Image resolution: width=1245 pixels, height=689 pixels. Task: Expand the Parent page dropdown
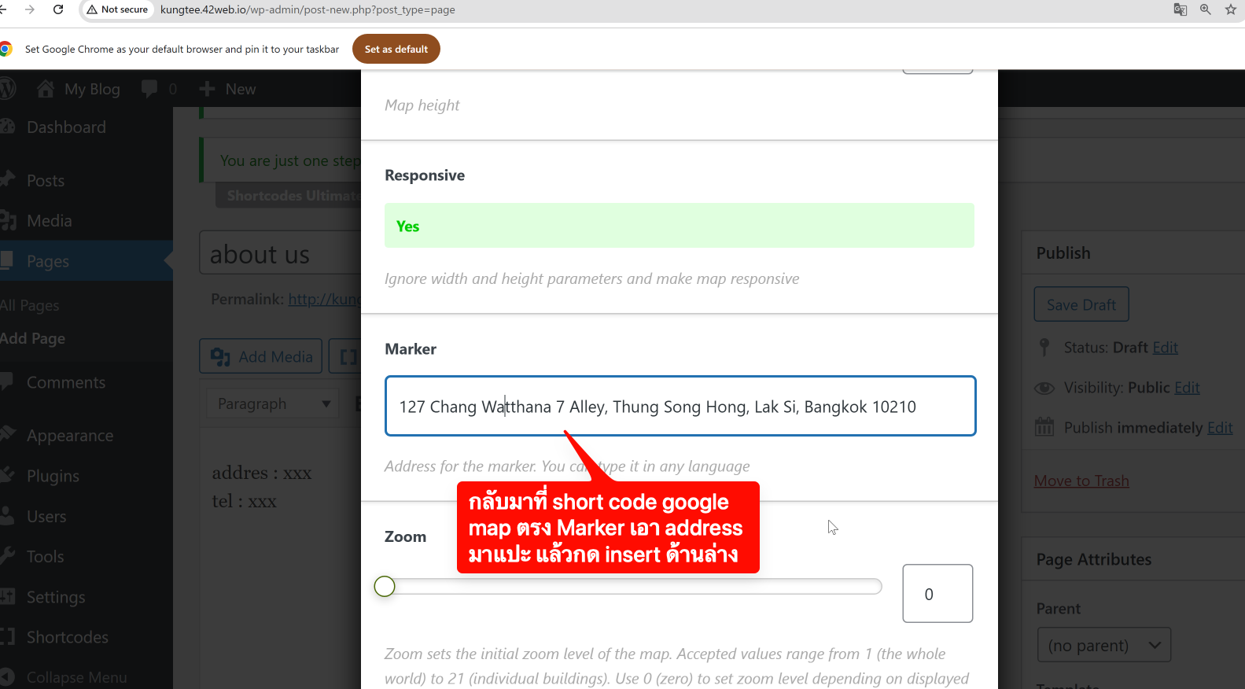tap(1103, 645)
